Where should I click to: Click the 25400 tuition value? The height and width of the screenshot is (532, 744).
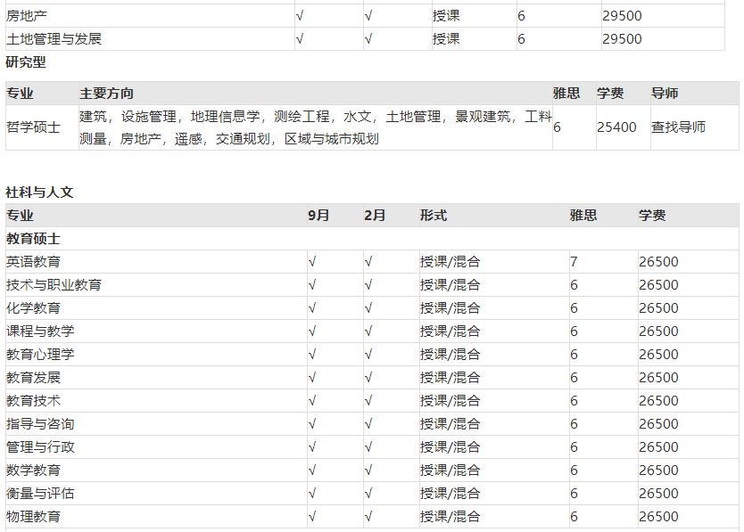click(x=616, y=127)
